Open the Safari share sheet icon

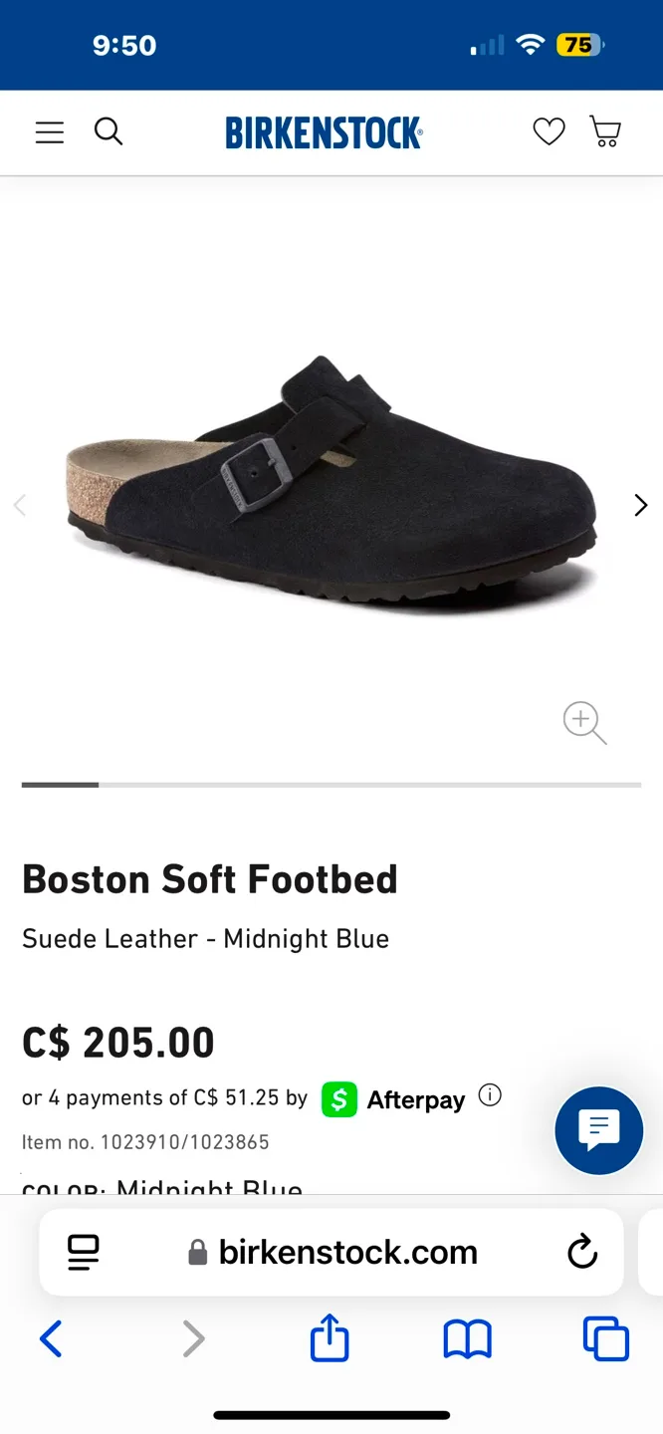[329, 1339]
